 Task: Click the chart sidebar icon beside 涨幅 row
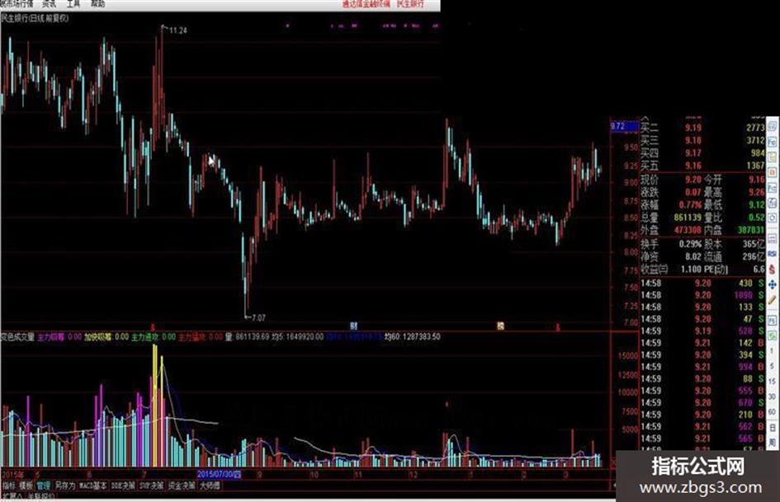click(772, 203)
